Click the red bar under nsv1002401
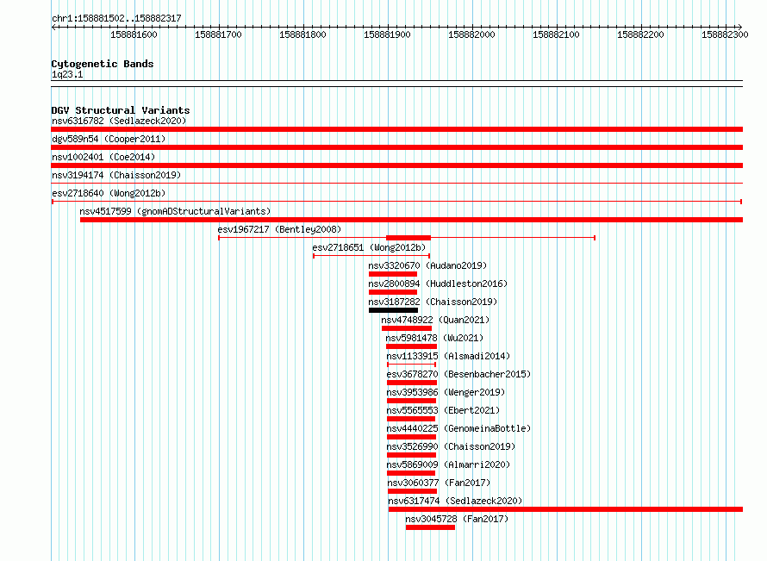This screenshot has height=561, width=767. click(x=396, y=165)
